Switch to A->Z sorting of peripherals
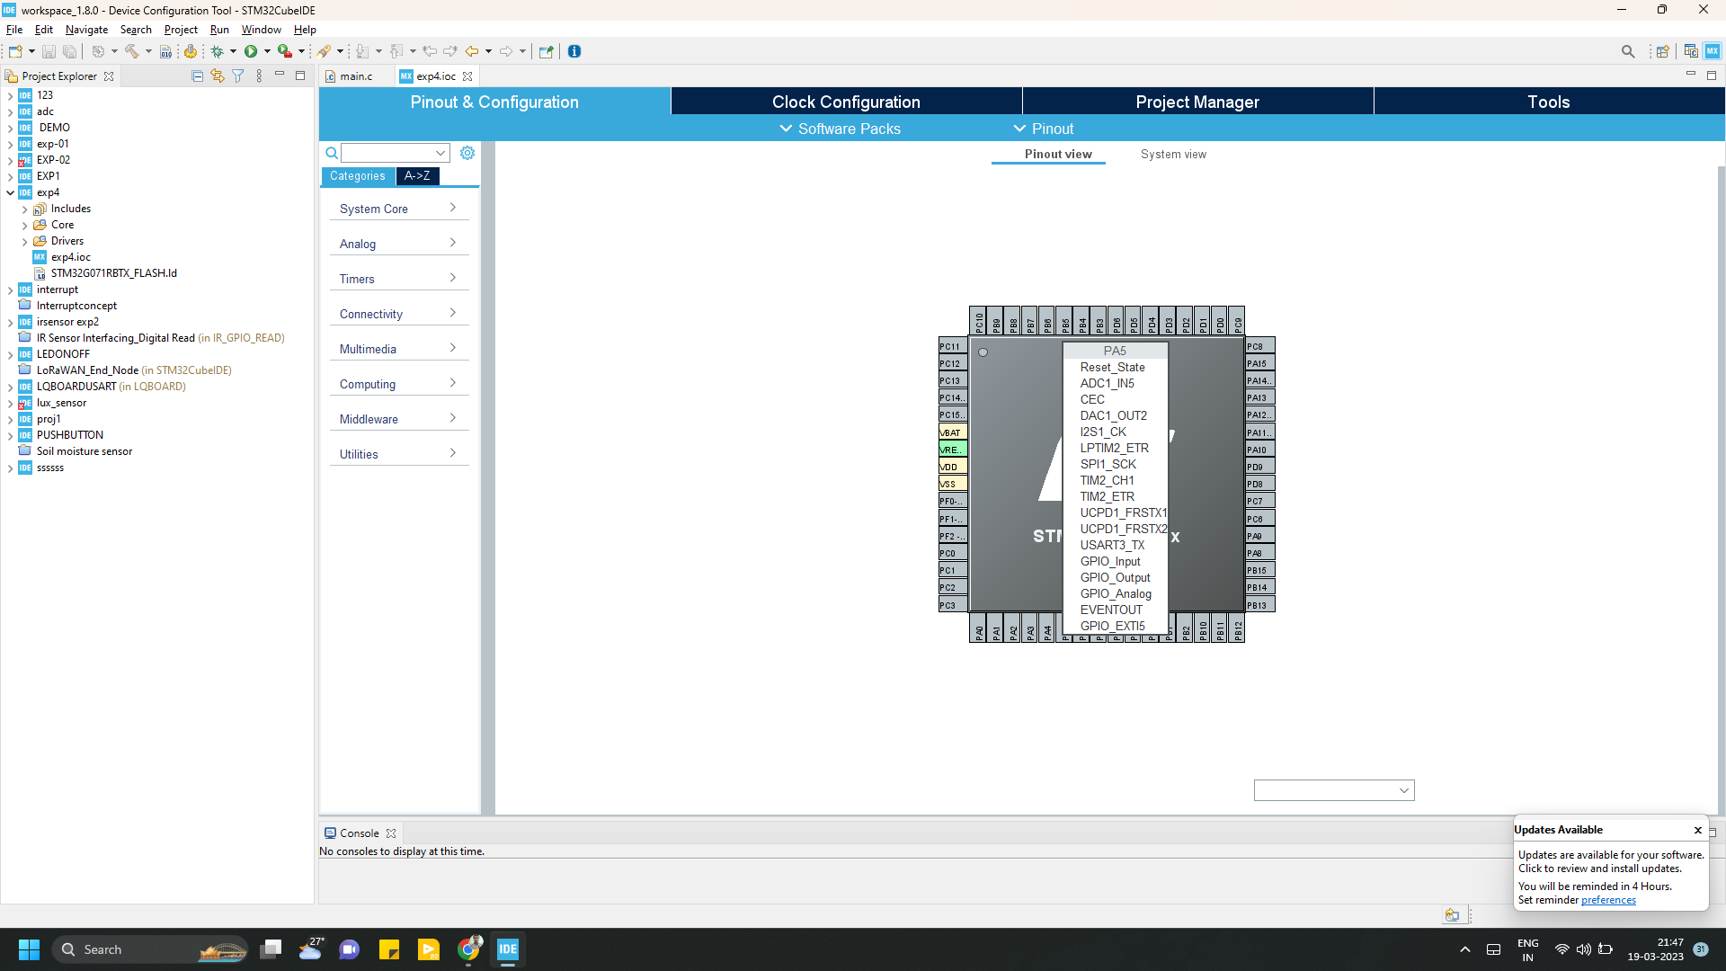The image size is (1726, 971). pyautogui.click(x=416, y=176)
